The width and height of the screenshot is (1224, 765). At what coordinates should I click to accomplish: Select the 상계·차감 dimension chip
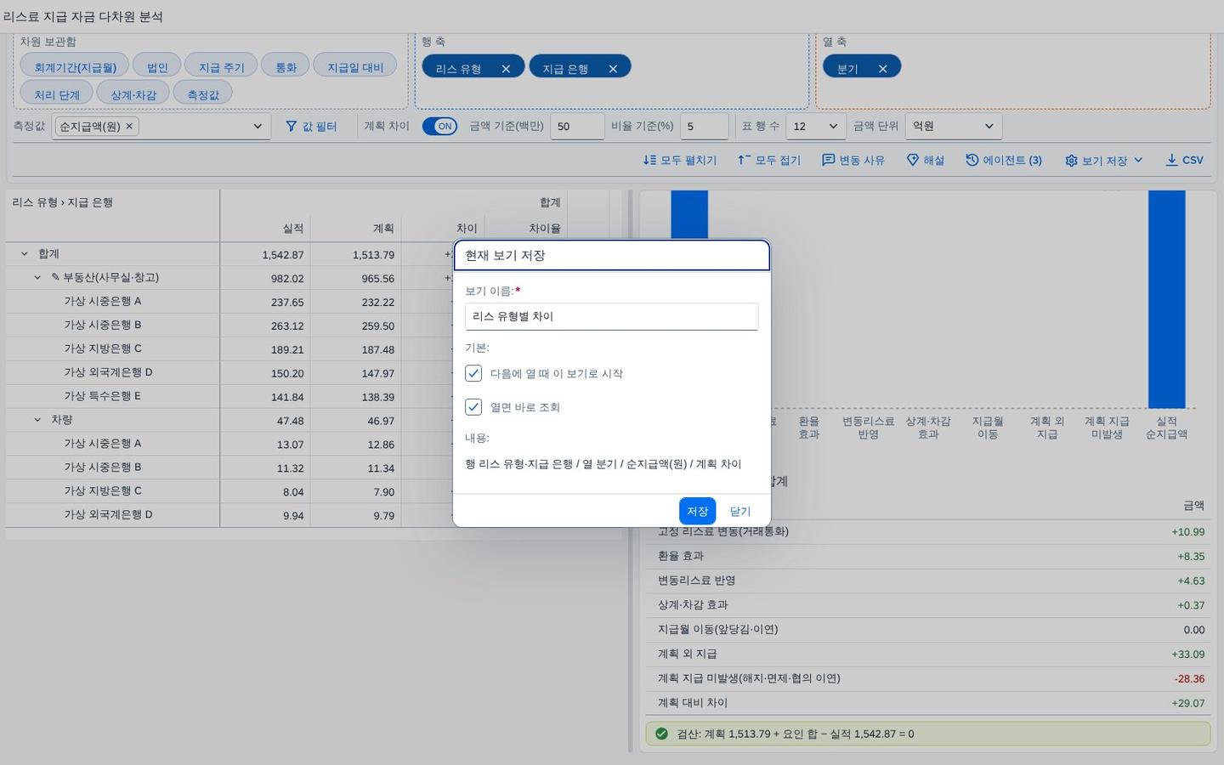[x=133, y=94]
